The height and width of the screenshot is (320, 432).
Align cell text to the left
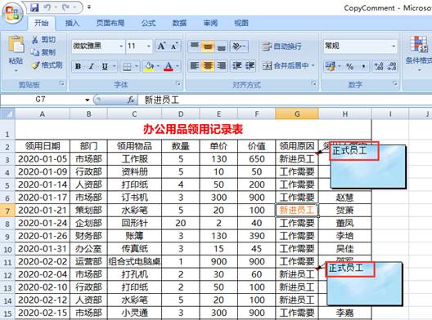pos(195,65)
